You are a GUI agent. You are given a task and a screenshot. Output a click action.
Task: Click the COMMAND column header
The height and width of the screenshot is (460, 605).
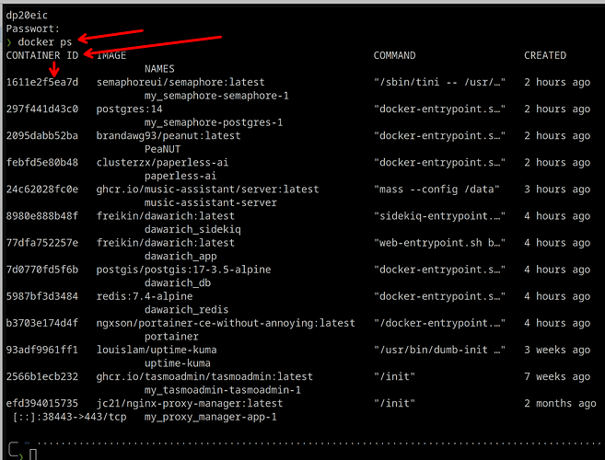click(394, 55)
